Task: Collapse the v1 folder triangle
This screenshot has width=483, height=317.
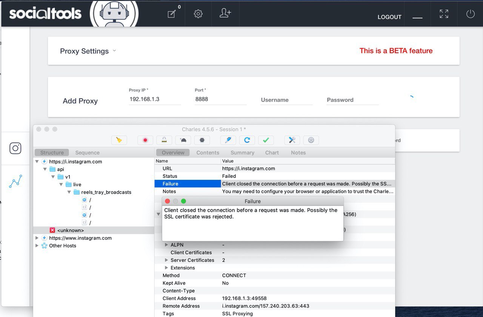Action: (53, 177)
